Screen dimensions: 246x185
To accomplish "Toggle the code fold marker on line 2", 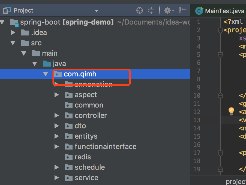I will 220,31.
